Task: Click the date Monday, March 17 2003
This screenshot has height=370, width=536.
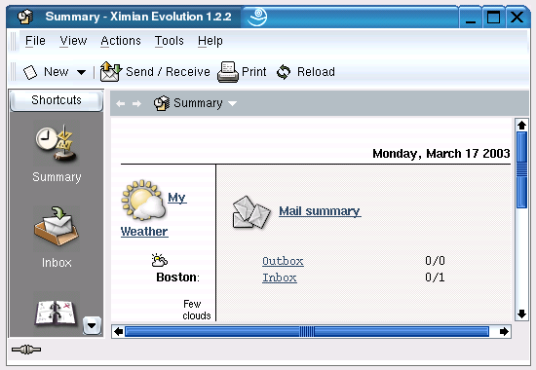Action: pyautogui.click(x=441, y=154)
